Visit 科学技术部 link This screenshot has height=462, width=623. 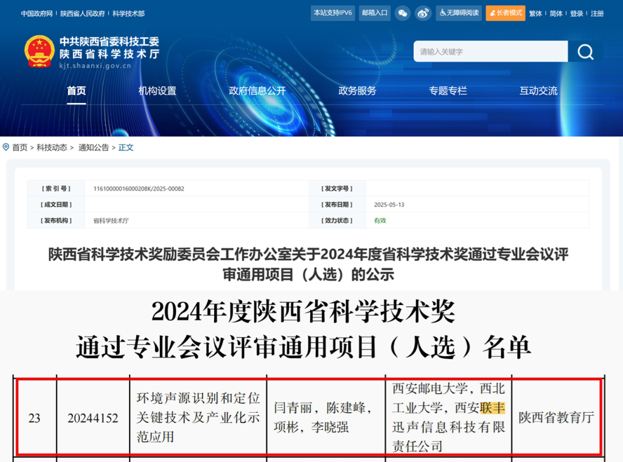(x=128, y=13)
